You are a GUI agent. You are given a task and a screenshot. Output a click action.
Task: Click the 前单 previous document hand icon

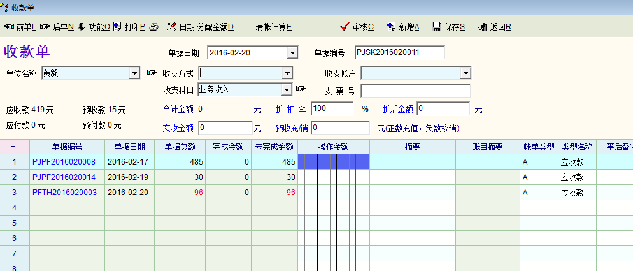point(9,27)
